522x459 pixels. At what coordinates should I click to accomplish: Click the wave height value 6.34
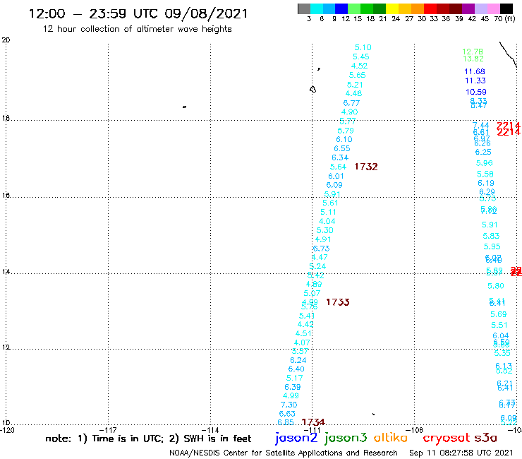pyautogui.click(x=340, y=157)
